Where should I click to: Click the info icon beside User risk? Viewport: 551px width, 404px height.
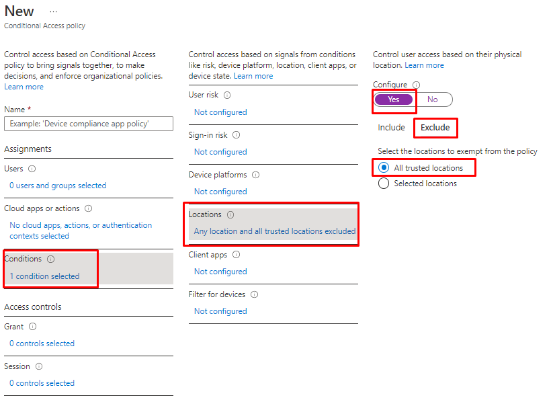point(227,95)
